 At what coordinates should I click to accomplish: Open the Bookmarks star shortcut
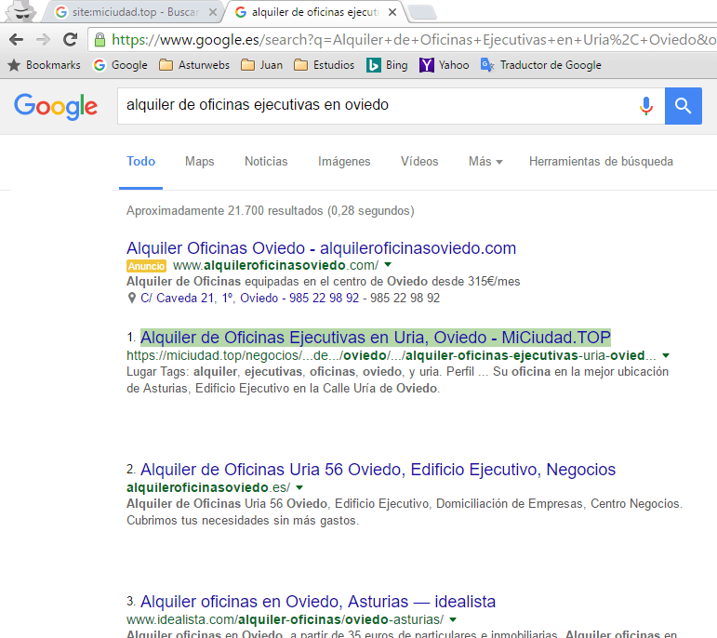(x=45, y=65)
